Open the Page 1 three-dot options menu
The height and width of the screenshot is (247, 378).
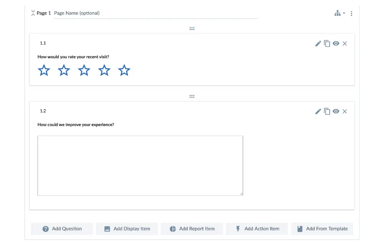coord(352,14)
